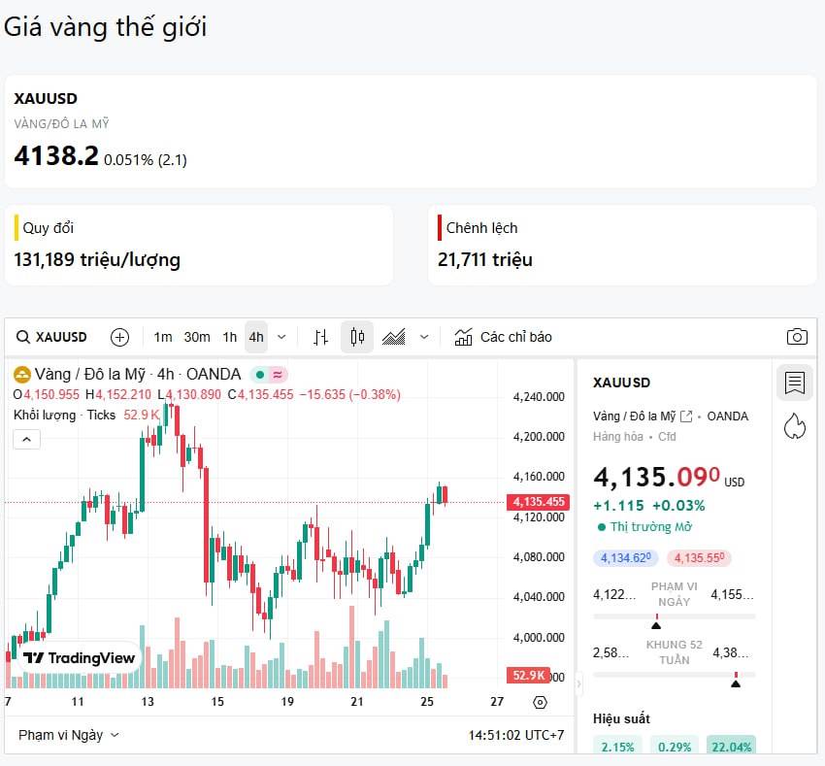
Task: Open the Phạm vi Ngày range dropdown
Action: [69, 735]
